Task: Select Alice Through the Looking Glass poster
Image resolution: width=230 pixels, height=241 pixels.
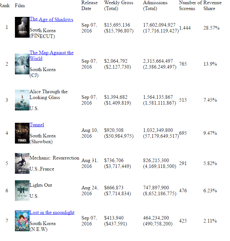Action: pos(22,100)
